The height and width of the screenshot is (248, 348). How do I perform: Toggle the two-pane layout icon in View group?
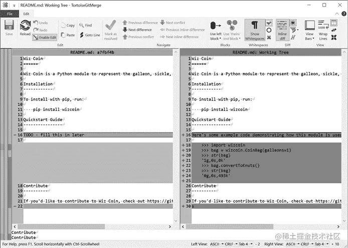[334, 23]
